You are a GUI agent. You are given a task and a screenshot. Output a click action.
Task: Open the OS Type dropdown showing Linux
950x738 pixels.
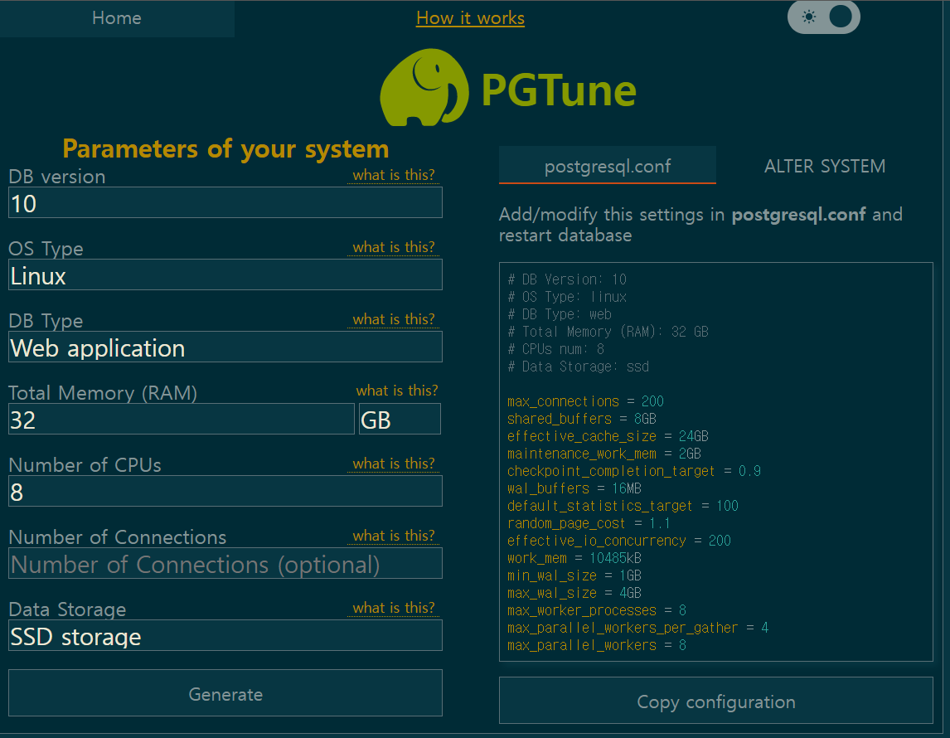click(x=225, y=275)
